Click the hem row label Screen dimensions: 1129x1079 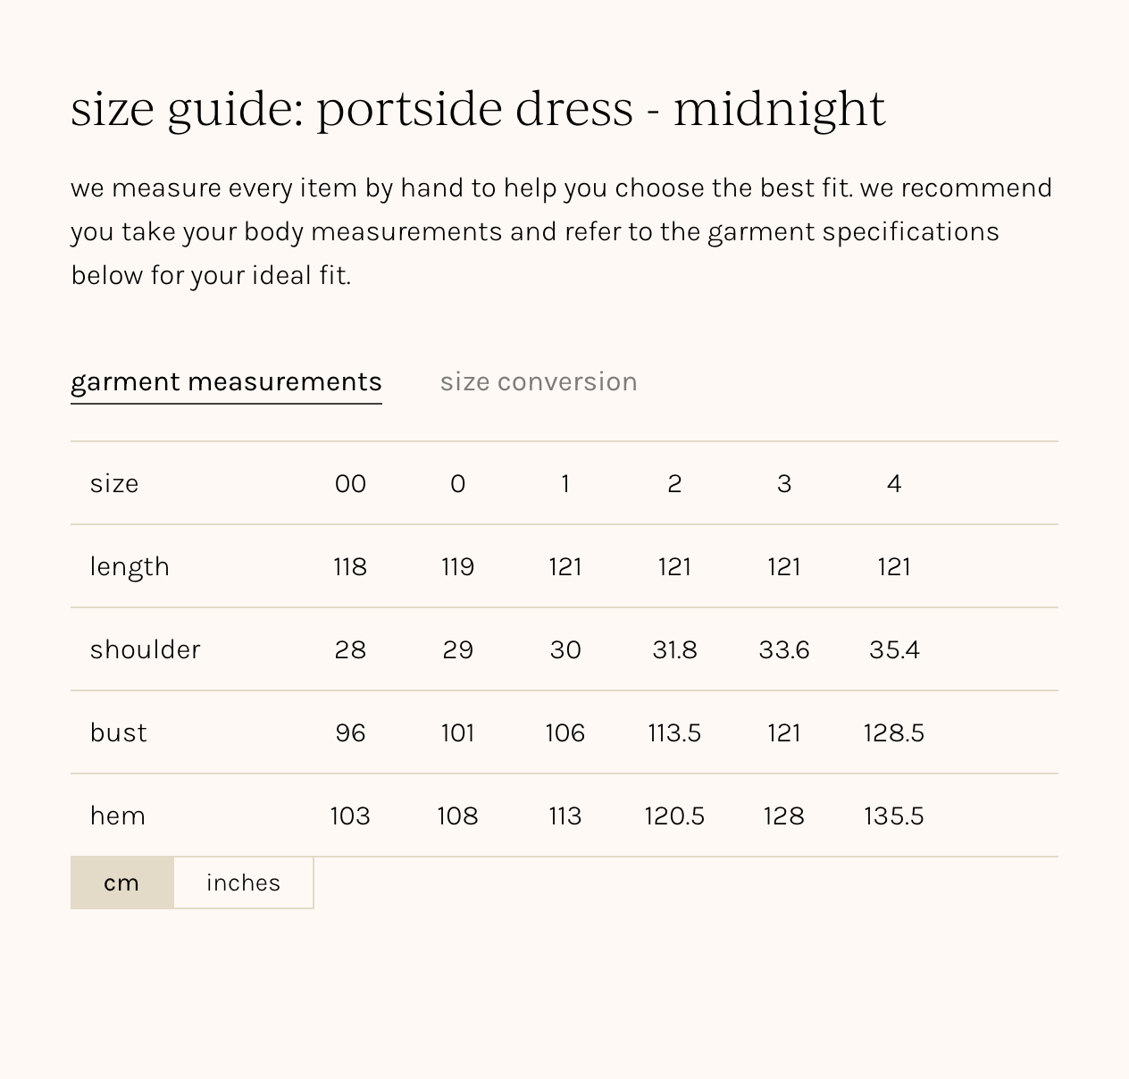[117, 816]
